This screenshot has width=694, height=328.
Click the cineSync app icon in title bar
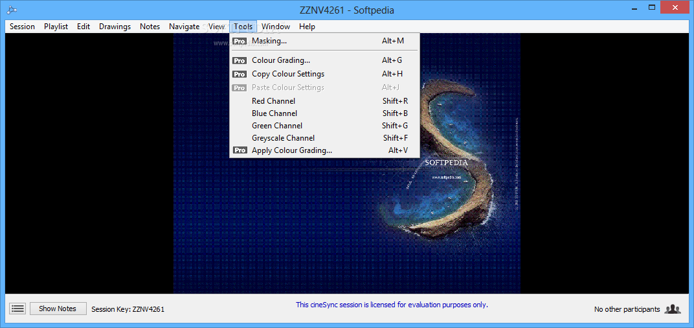pos(12,10)
